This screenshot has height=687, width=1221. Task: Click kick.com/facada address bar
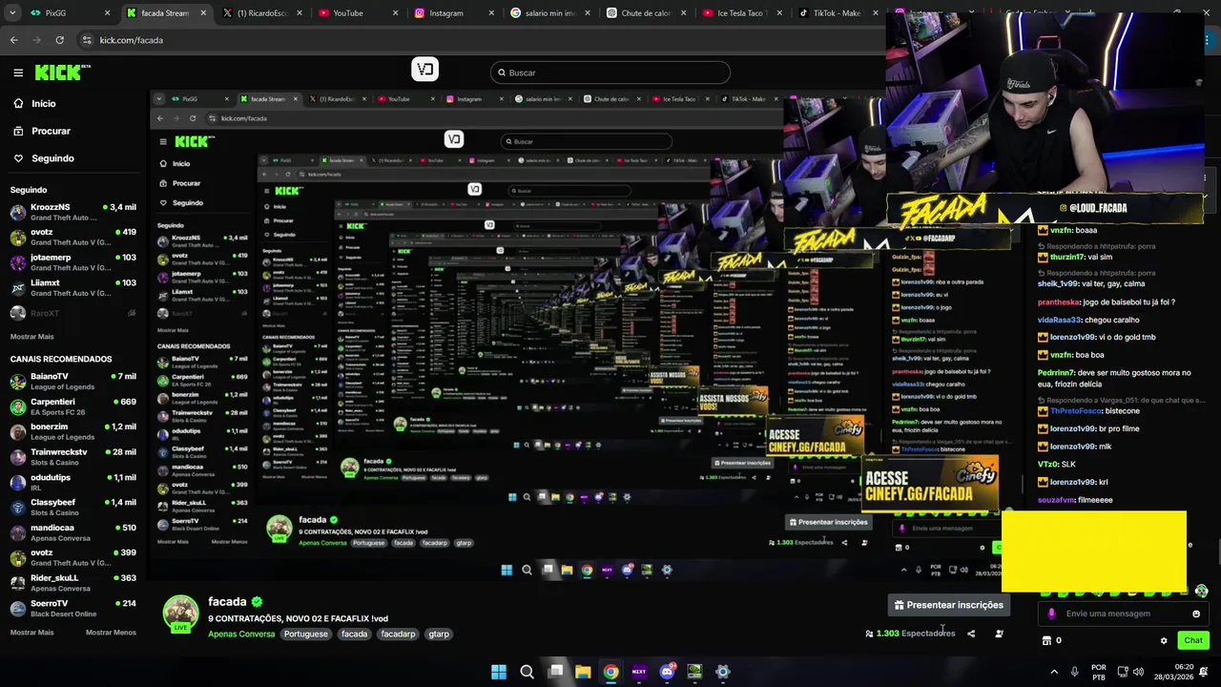tap(132, 40)
